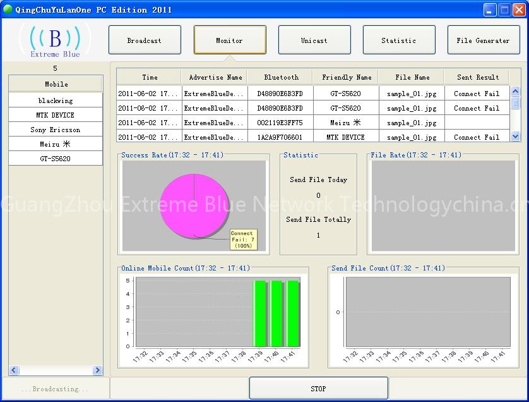Click the green bar at 17:41
This screenshot has width=529, height=402.
[x=292, y=314]
